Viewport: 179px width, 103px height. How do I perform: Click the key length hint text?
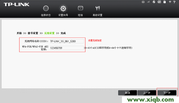coord(108,48)
